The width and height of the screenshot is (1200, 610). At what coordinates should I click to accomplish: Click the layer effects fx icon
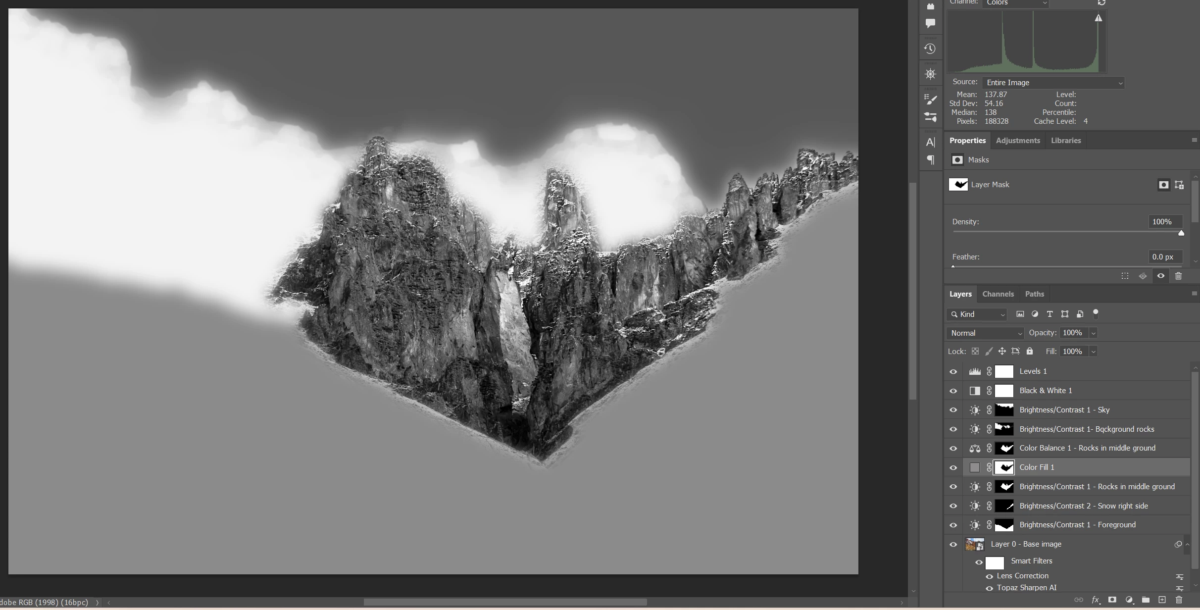point(1096,600)
